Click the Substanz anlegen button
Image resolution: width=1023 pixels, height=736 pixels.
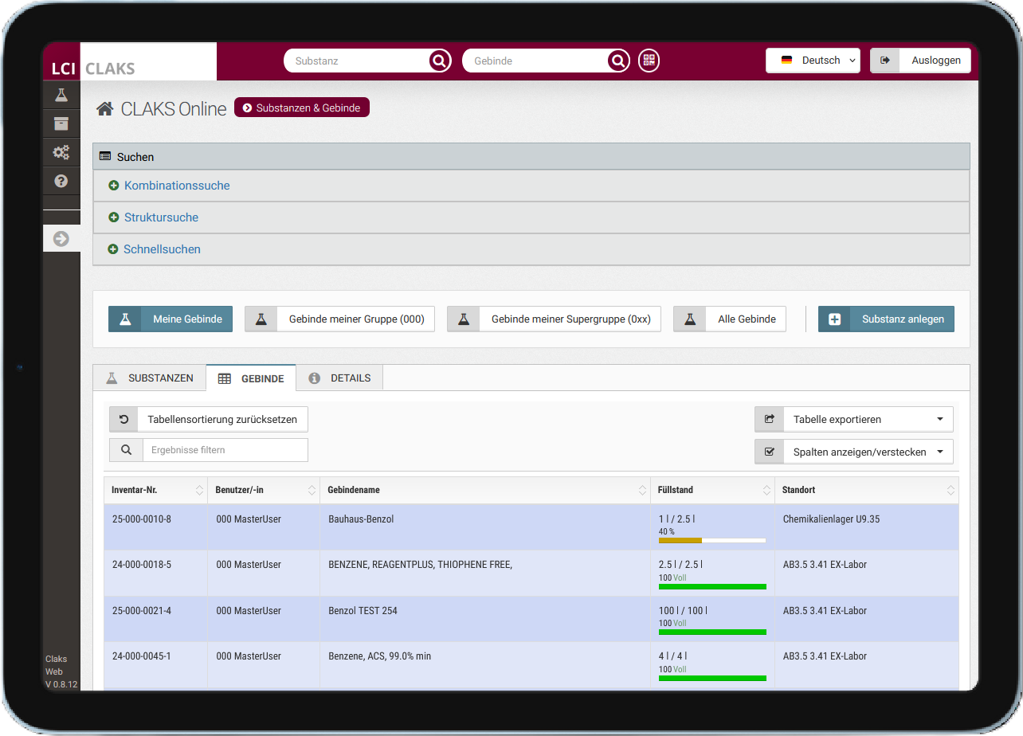point(886,319)
